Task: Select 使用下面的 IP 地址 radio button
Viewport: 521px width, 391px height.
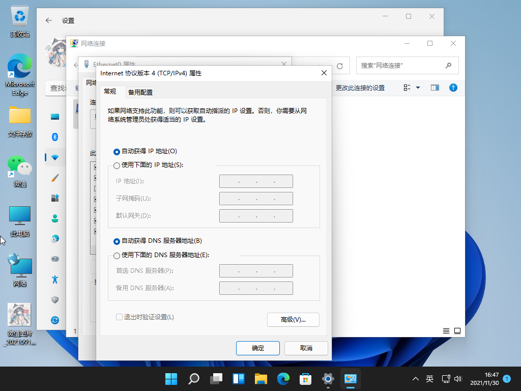Action: pyautogui.click(x=117, y=165)
